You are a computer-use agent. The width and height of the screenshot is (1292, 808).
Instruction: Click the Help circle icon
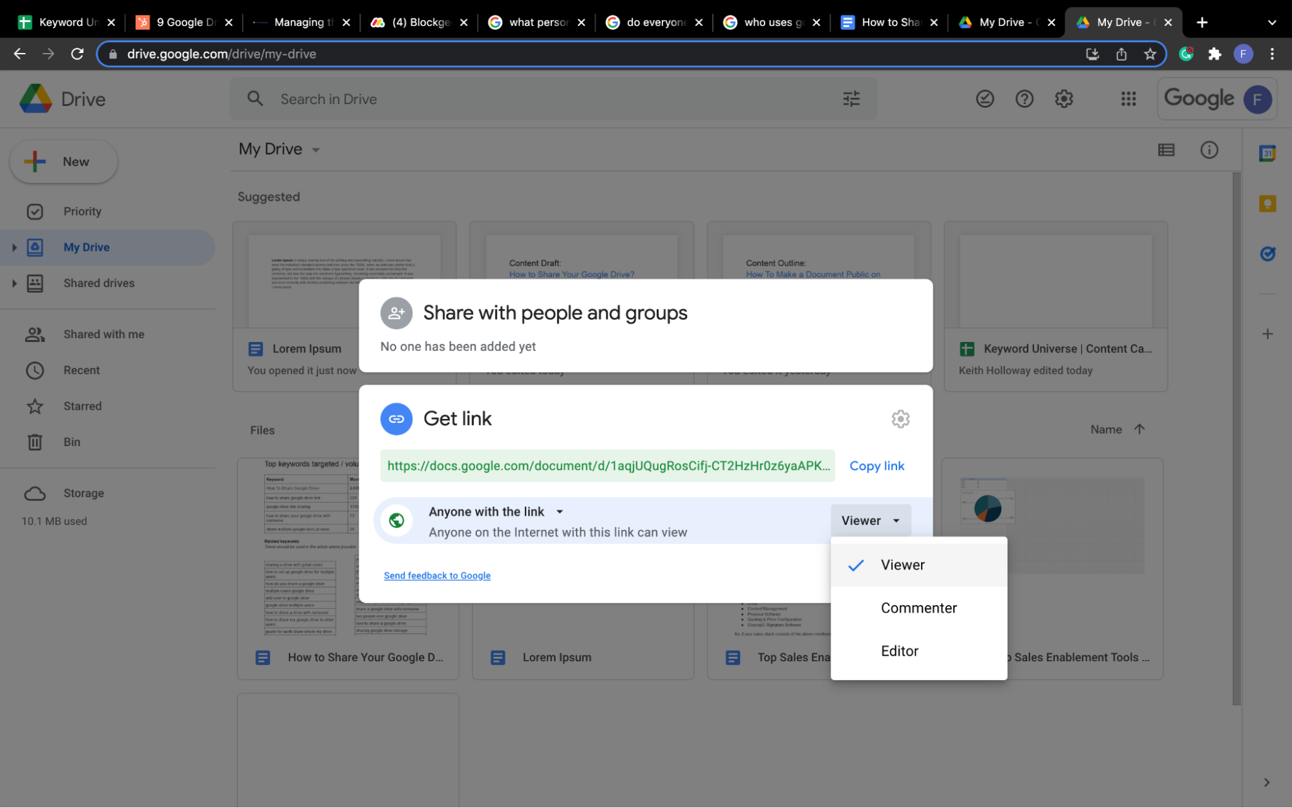pos(1024,99)
